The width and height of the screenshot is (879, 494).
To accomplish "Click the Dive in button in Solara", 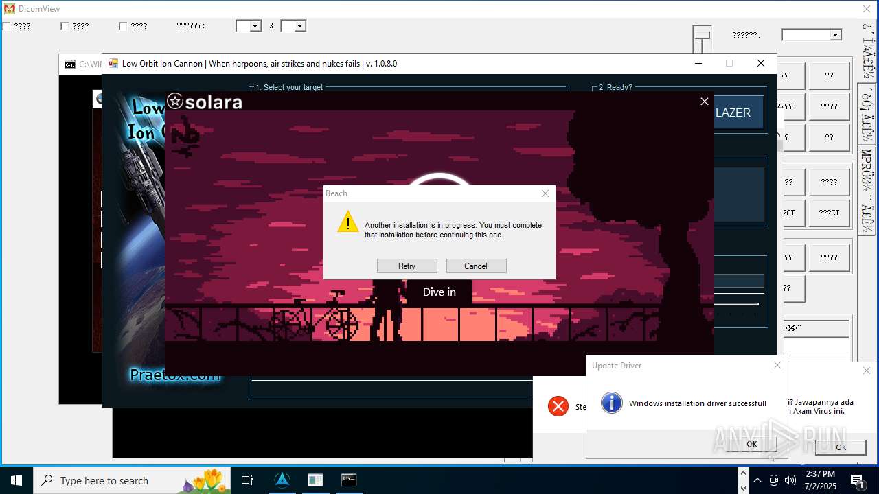I will pos(439,292).
